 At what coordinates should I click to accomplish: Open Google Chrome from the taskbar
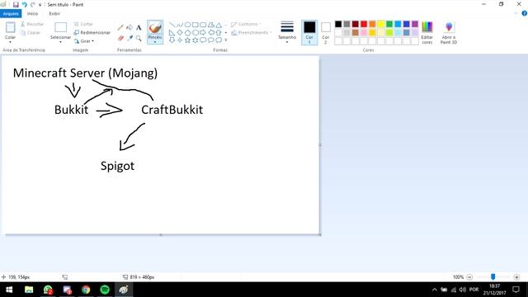(x=86, y=290)
